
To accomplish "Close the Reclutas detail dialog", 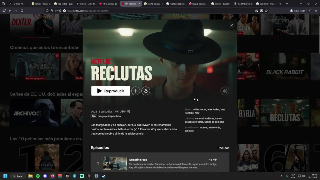I will (x=231, y=25).
